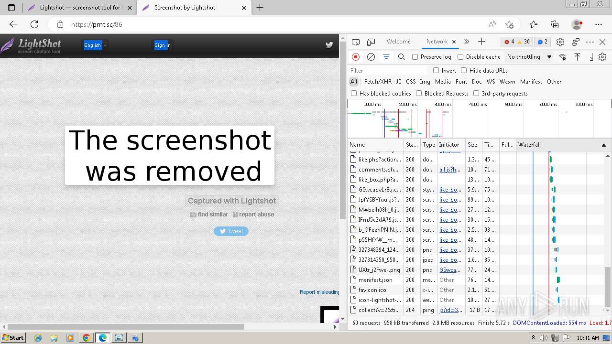This screenshot has width=612, height=344.
Task: Enable the Disable cache checkbox
Action: (x=460, y=57)
